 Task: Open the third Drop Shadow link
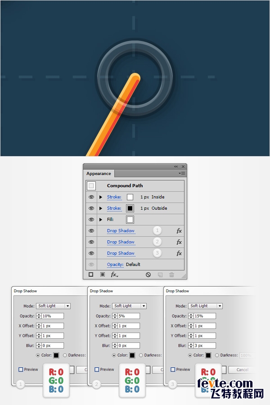pyautogui.click(x=121, y=253)
